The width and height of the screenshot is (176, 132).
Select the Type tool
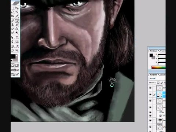[17, 37]
